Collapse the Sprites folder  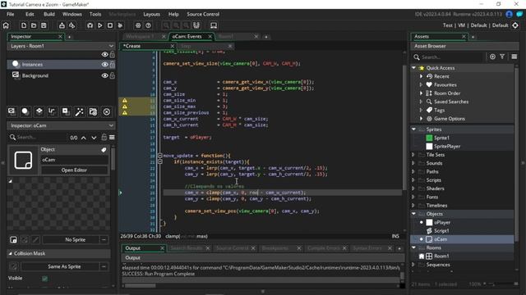click(413, 129)
